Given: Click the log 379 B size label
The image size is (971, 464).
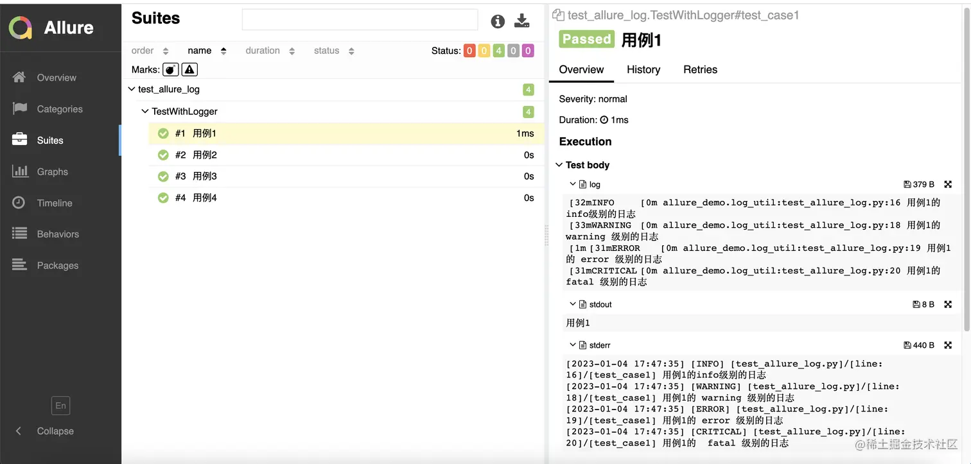Looking at the screenshot, I should click(x=919, y=184).
